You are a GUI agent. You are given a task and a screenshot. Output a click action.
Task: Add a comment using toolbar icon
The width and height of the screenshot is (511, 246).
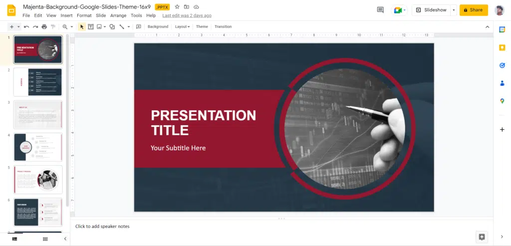tap(139, 26)
